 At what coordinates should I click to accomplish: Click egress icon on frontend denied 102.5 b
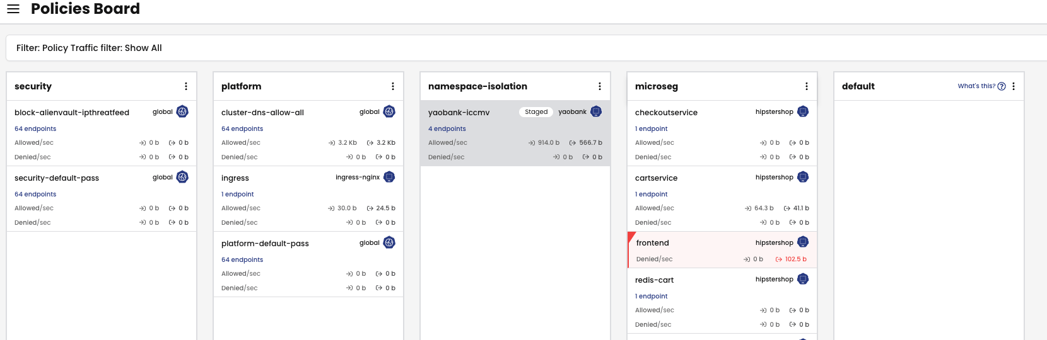click(779, 259)
